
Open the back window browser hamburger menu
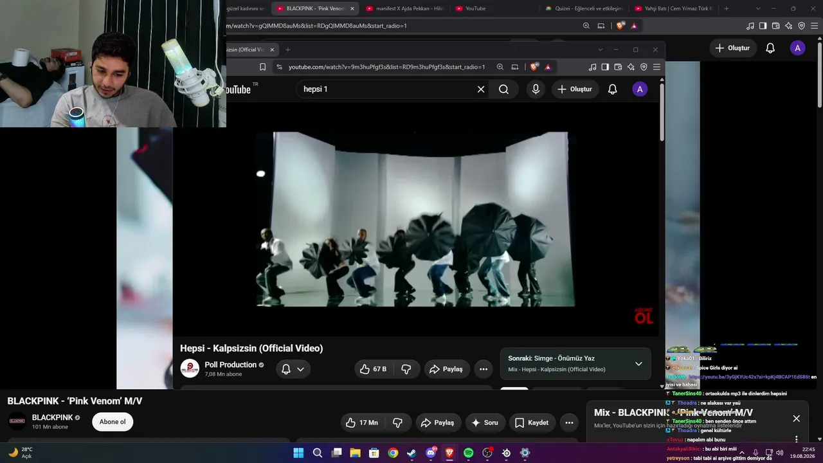[x=815, y=26]
